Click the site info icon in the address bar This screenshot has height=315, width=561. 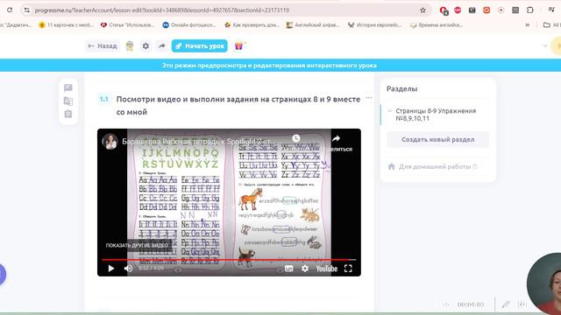point(27,10)
